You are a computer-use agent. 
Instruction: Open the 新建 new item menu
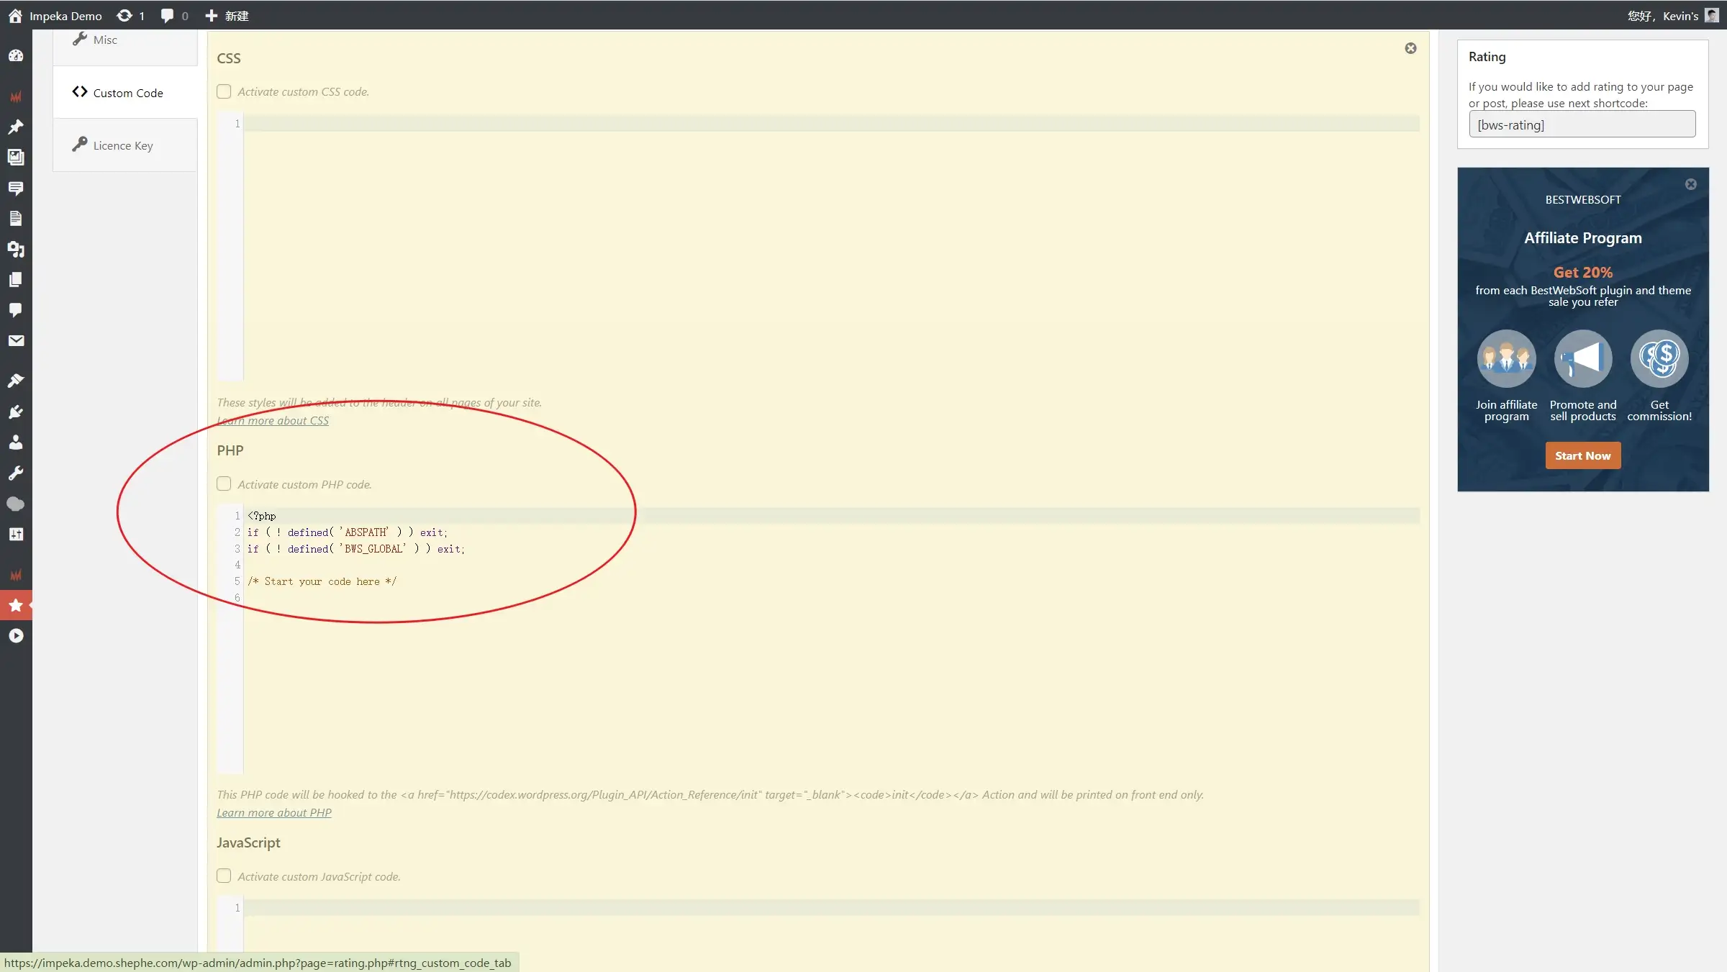point(227,16)
